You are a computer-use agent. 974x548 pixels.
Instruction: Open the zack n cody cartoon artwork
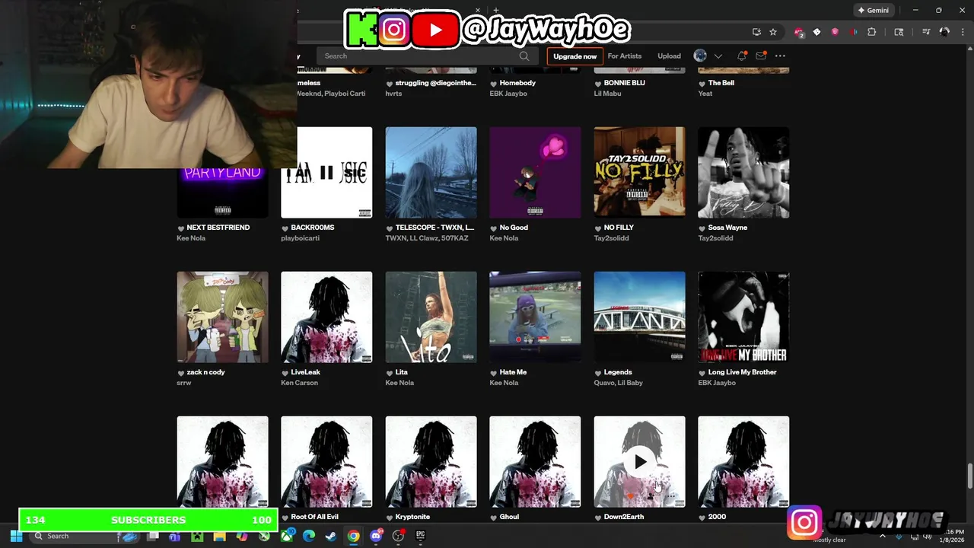[222, 317]
